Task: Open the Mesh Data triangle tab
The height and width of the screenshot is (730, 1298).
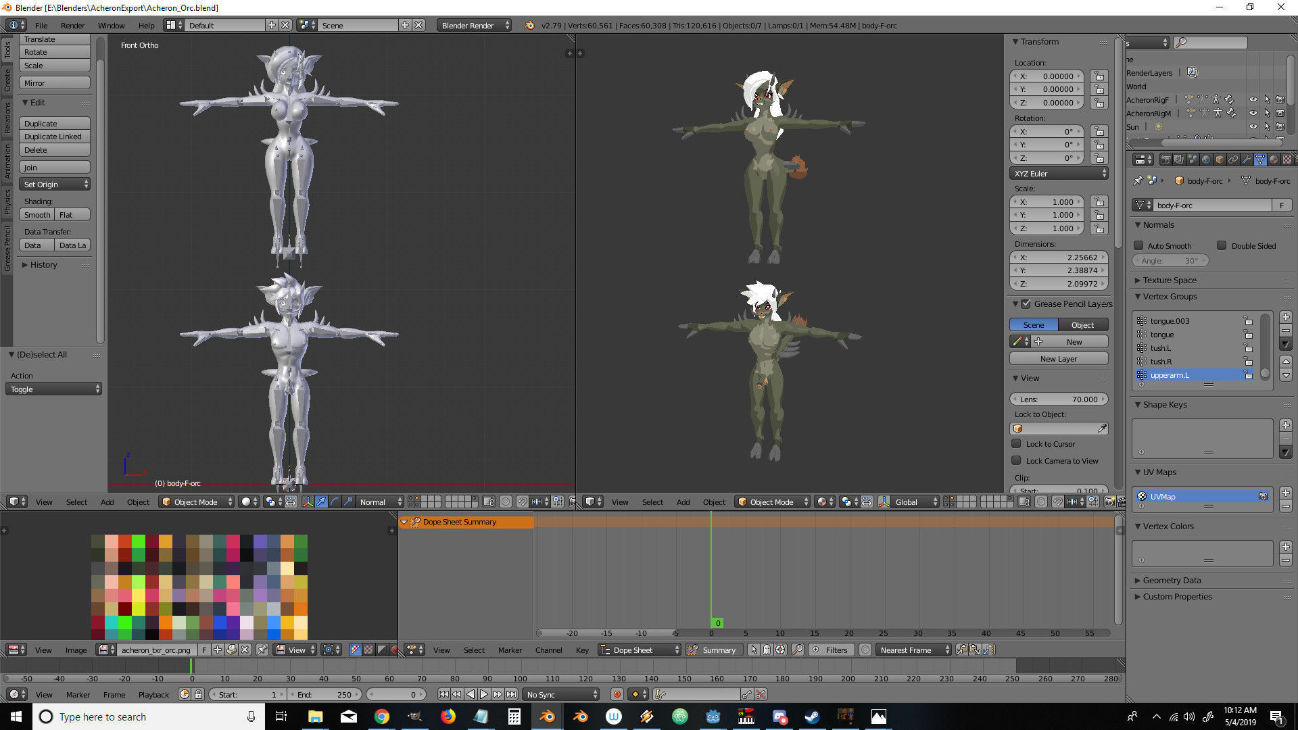Action: pos(1260,160)
